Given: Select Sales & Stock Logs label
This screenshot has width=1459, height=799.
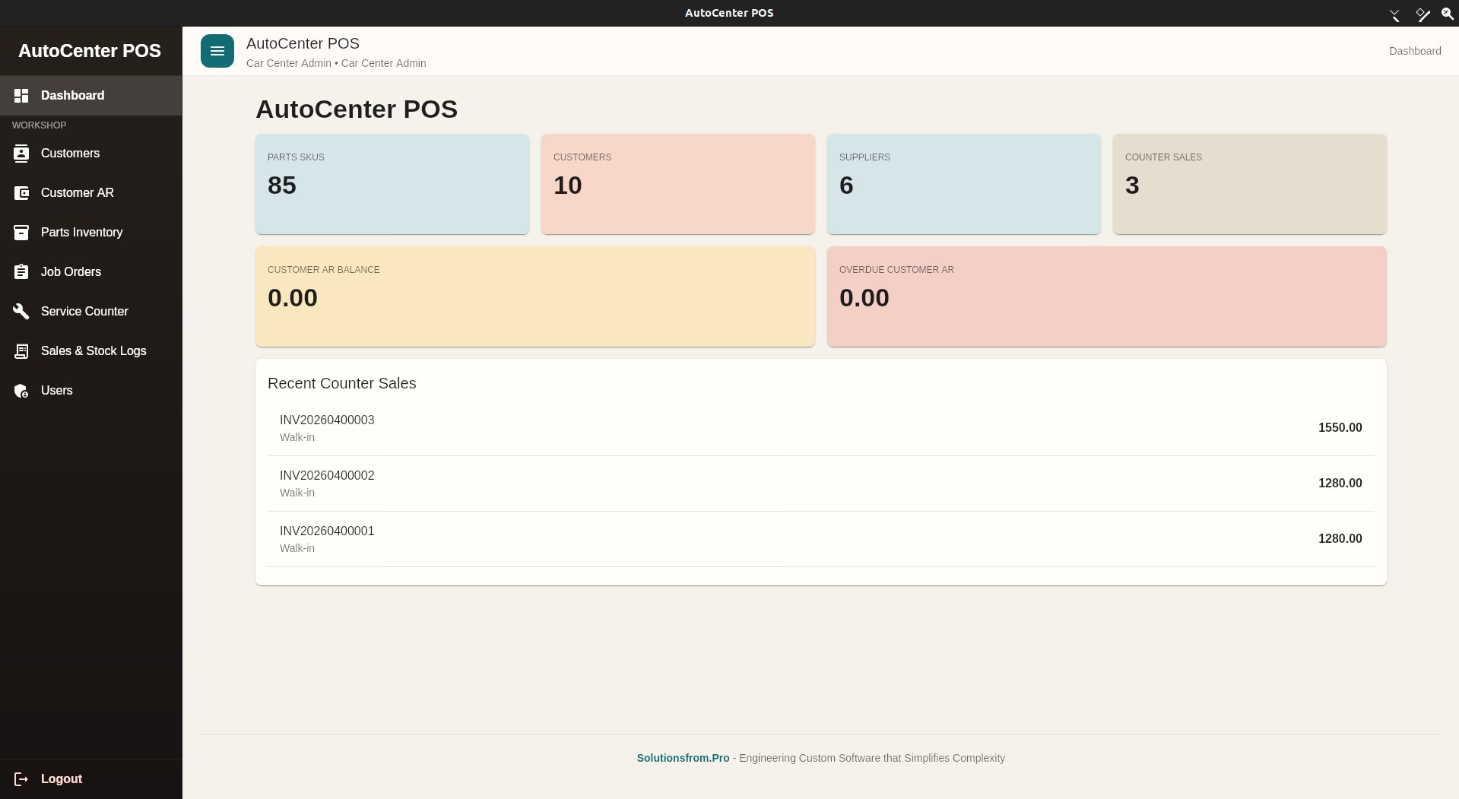Looking at the screenshot, I should click(x=94, y=351).
